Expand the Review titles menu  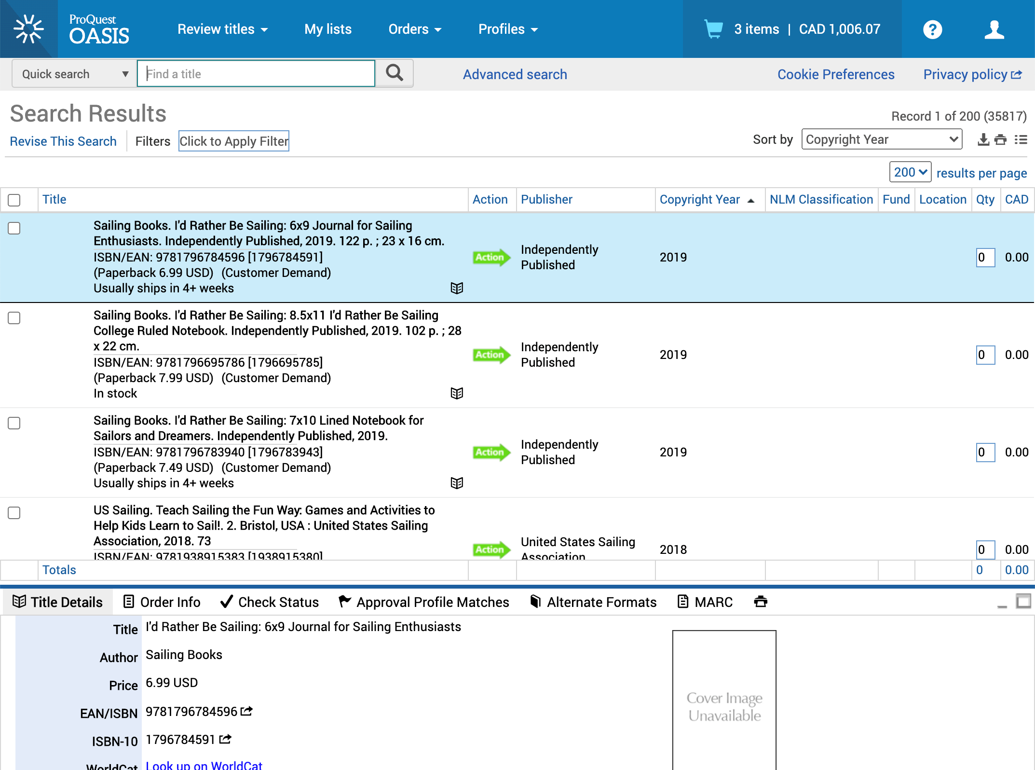pyautogui.click(x=222, y=29)
